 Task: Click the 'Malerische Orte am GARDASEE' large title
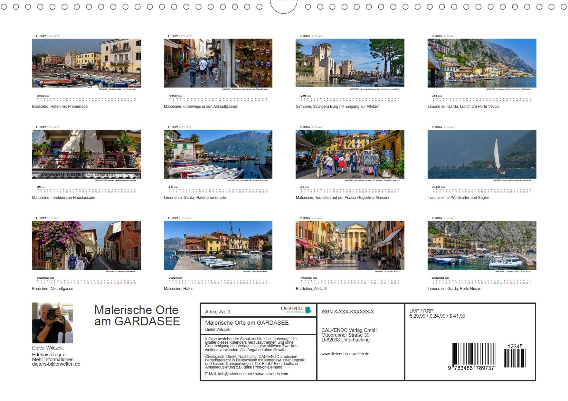click(137, 315)
